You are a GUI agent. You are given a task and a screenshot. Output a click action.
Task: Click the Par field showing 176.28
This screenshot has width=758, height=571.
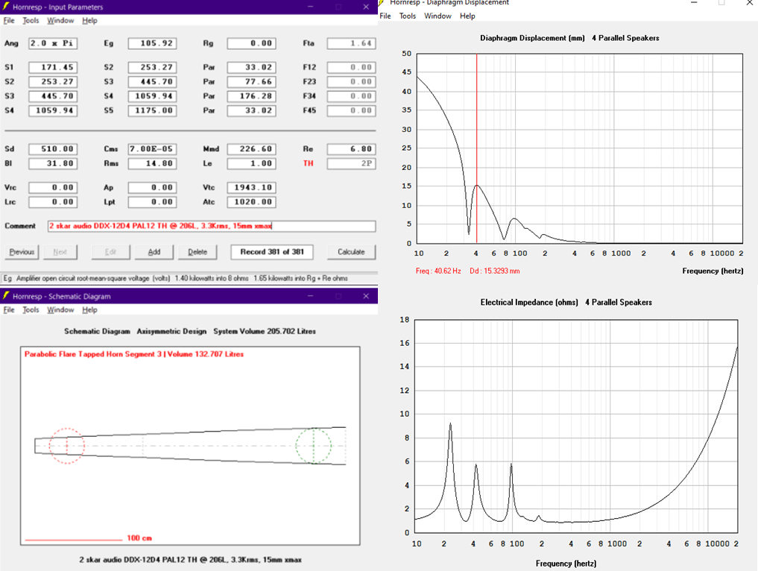(251, 96)
